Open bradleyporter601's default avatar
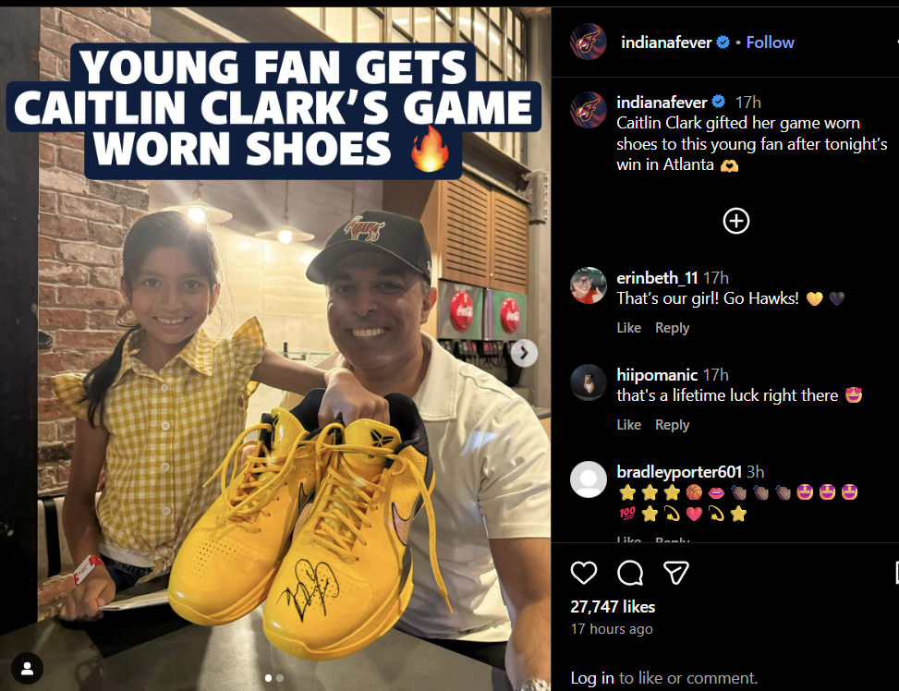899x691 pixels. [x=589, y=479]
